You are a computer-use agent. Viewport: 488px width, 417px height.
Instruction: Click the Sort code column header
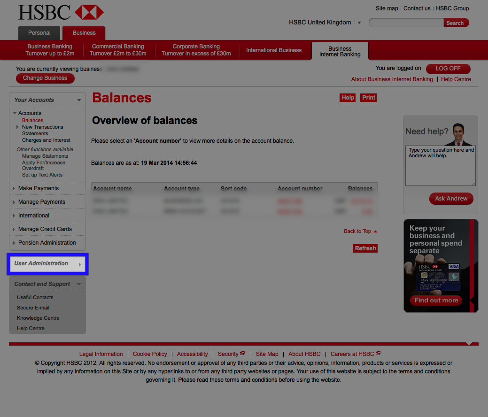234,189
